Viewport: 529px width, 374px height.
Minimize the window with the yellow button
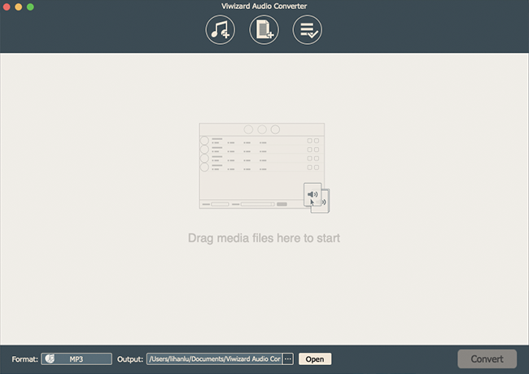point(19,7)
